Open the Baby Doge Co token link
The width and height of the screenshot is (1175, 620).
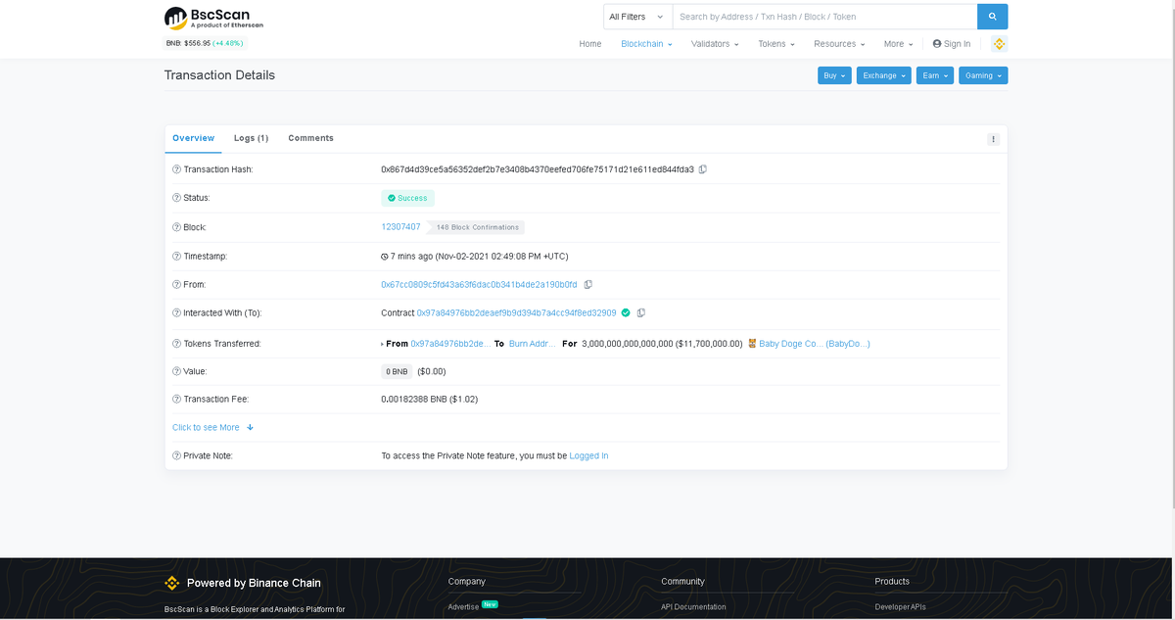coord(815,344)
